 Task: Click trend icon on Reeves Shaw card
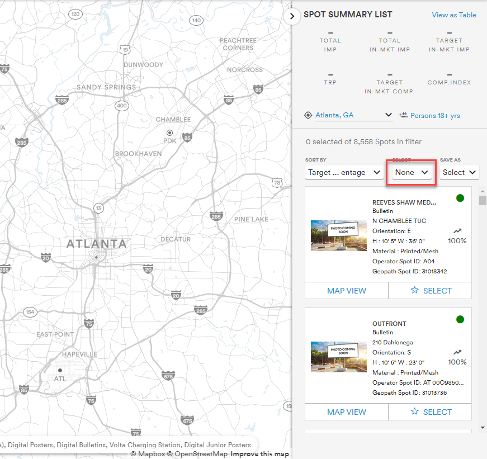coord(457,231)
